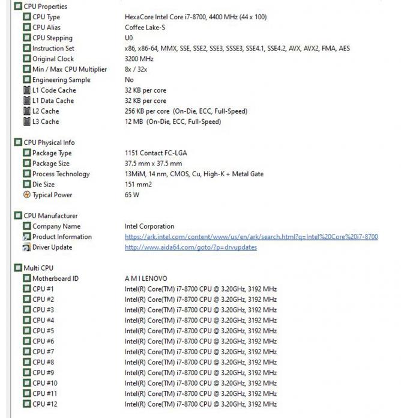Viewport: 401px width, 418px height.
Task: Select the CPU #11 row label
Action: [x=44, y=393]
